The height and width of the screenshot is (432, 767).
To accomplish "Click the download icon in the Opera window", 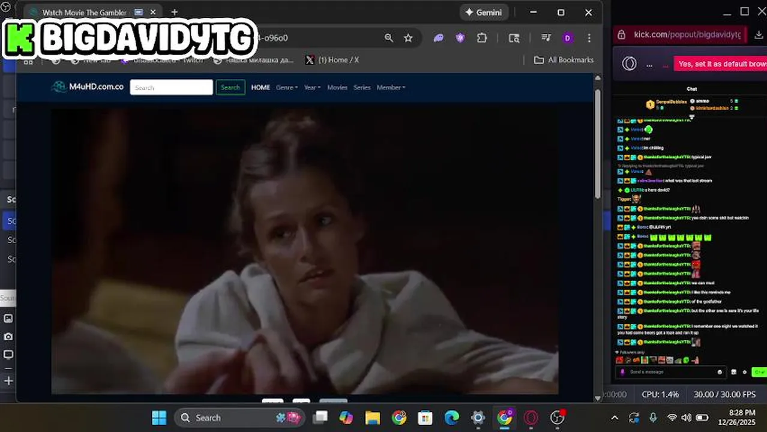I will [759, 35].
